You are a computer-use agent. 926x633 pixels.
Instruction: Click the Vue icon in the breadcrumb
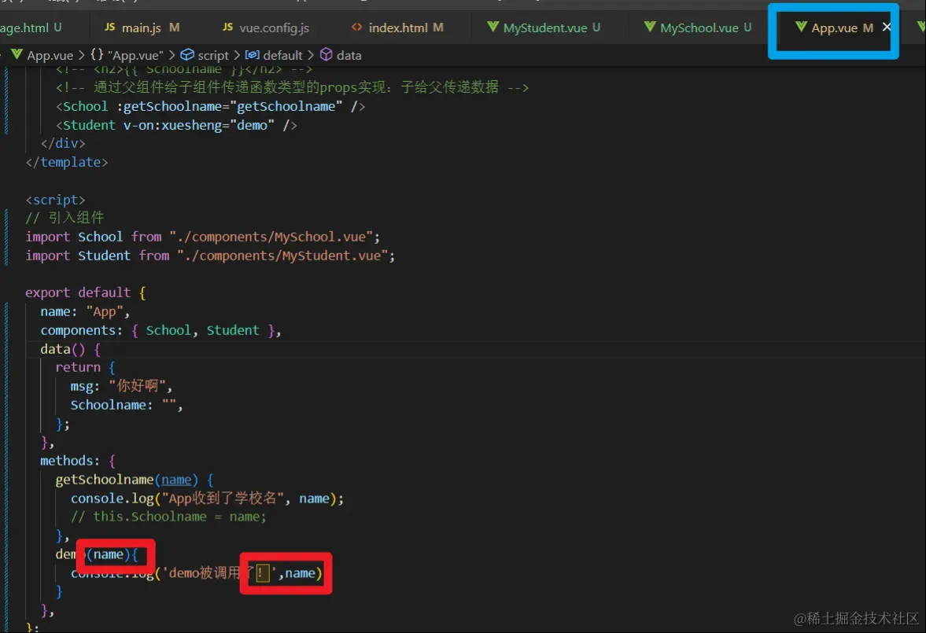[17, 55]
